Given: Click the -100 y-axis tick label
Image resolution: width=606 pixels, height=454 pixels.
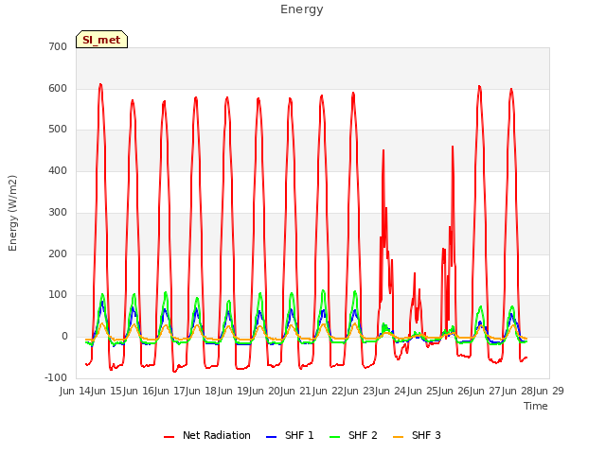Looking at the screenshot, I should click(x=56, y=377).
